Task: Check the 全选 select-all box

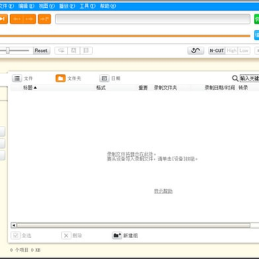Action: 16,236
